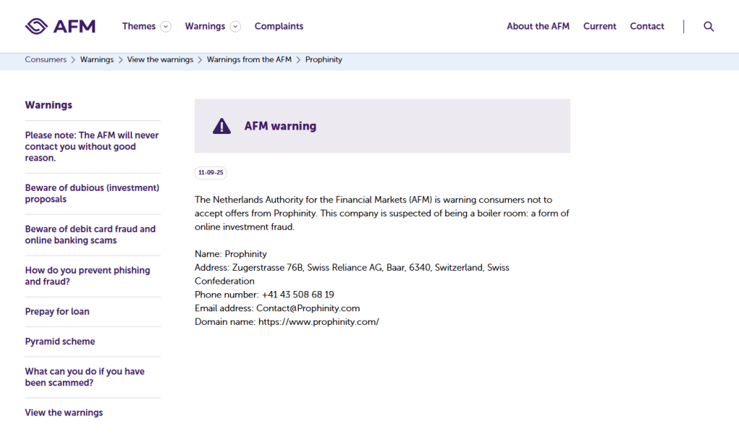Screen dimensions: 739x435
Task: Open What can you do if scammed link
Action: pyautogui.click(x=84, y=377)
